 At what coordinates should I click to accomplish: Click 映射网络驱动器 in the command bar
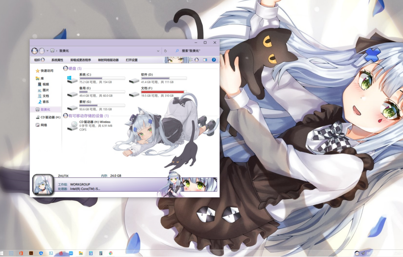pyautogui.click(x=108, y=60)
